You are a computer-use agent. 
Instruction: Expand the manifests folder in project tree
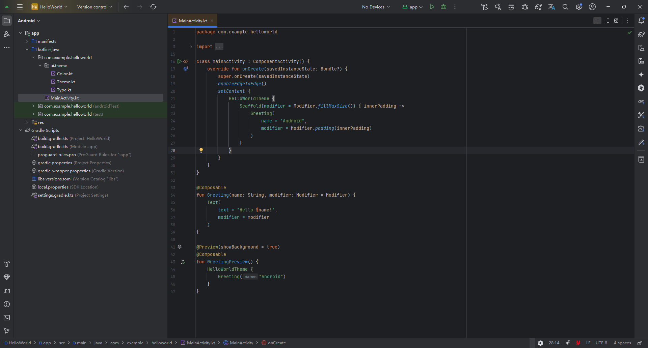tap(27, 41)
